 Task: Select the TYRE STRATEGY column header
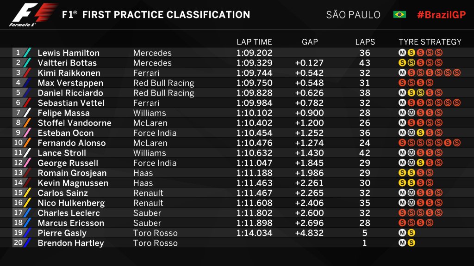coord(430,42)
